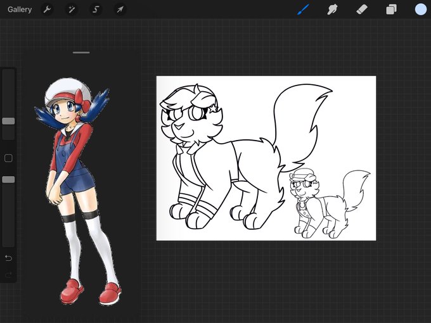Undo the last stroke
This screenshot has height=323, width=431.
pyautogui.click(x=8, y=258)
